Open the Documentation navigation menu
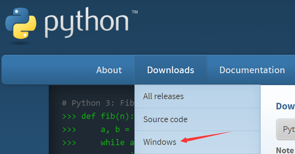Image resolution: width=295 pixels, height=154 pixels. point(252,70)
